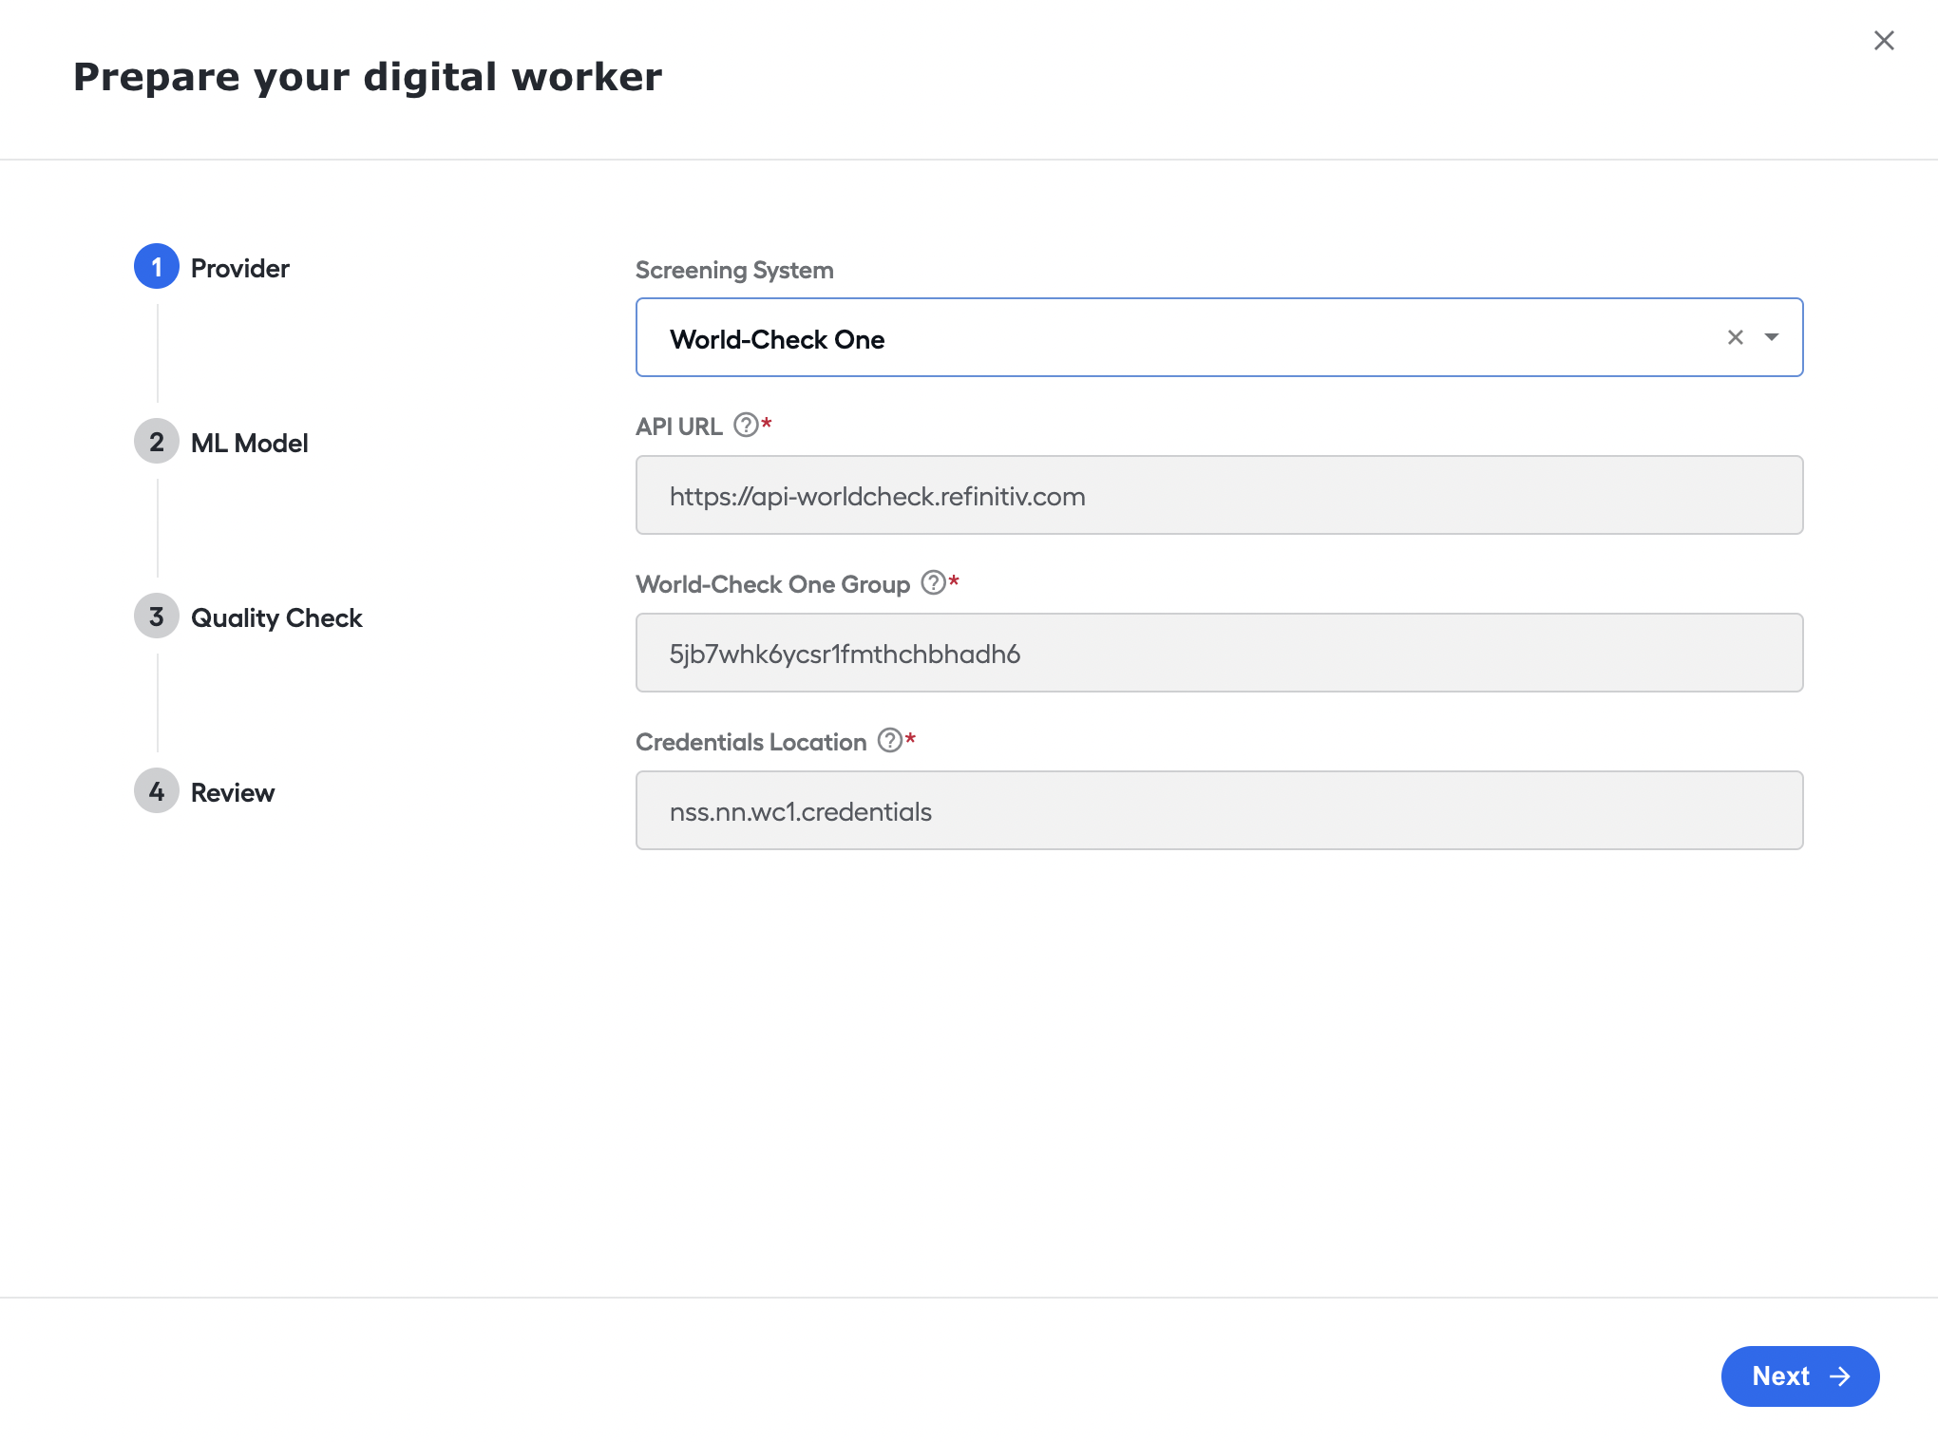Close the digital worker dialog
Screen dimensions: 1938x1442
1884,41
